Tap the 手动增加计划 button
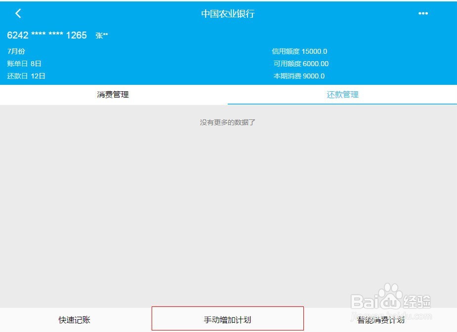This screenshot has width=457, height=332. (228, 319)
